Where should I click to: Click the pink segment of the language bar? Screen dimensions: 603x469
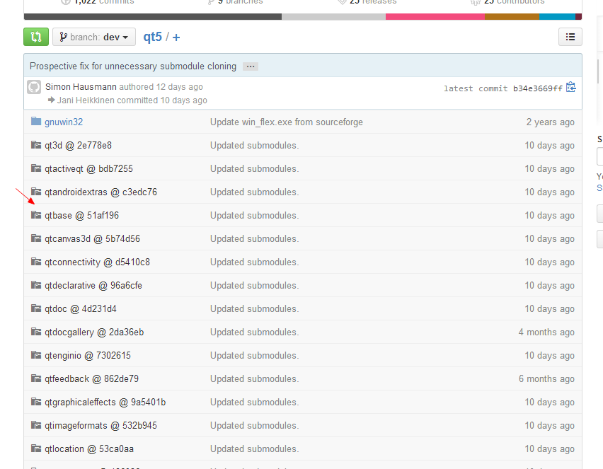tap(435, 16)
